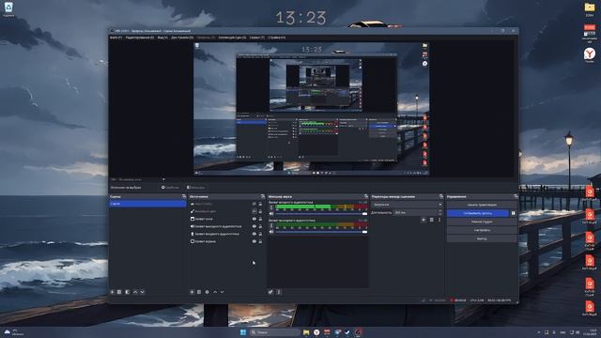Screen dimensions: 601x338
Task: Mute the output audio capture channel speaker icon
Action: [x=271, y=232]
